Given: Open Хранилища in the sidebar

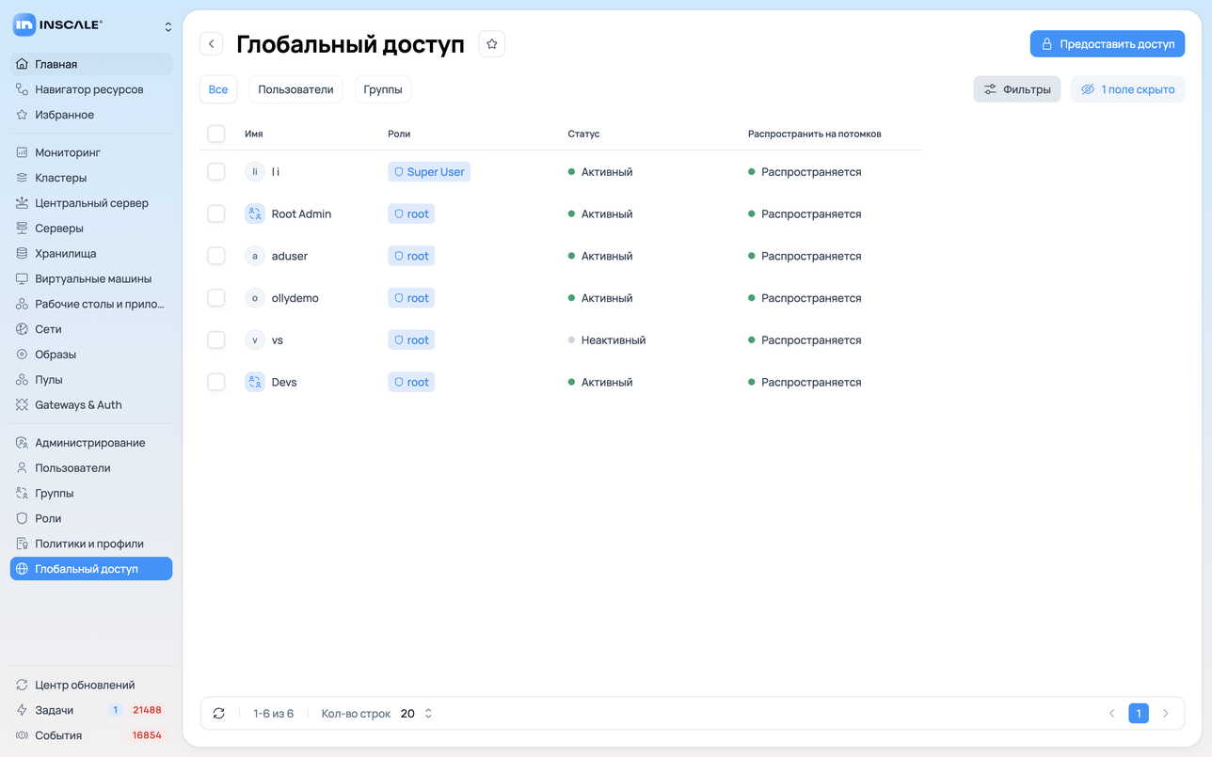Looking at the screenshot, I should pyautogui.click(x=91, y=254).
